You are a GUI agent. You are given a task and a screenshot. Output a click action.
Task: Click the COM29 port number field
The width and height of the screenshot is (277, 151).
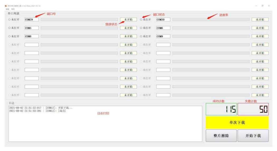point(32,19)
